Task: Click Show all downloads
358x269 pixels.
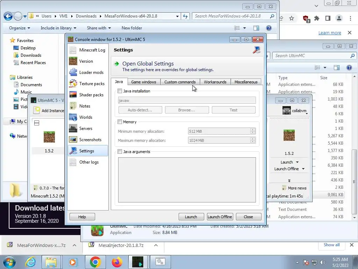Action: point(331,245)
